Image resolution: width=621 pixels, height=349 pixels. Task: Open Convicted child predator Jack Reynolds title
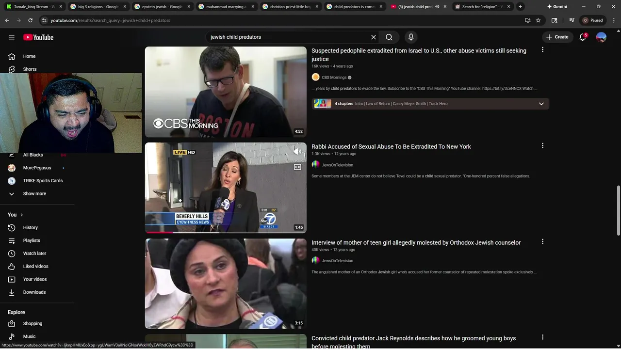pyautogui.click(x=413, y=342)
